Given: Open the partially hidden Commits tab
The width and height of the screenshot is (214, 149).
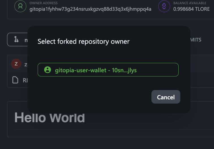Looking at the screenshot, I should pyautogui.click(x=196, y=40).
